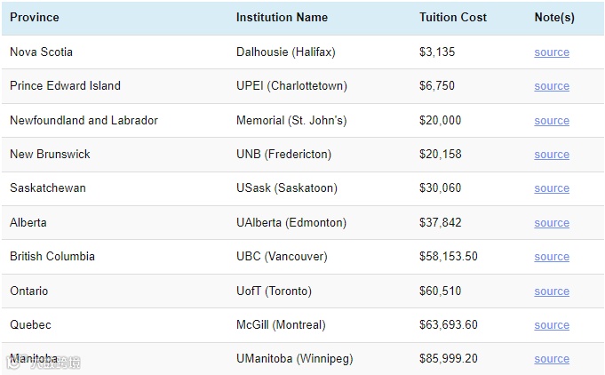Open the source link for Prince Edward Island
This screenshot has height=375, width=605.
(x=552, y=86)
